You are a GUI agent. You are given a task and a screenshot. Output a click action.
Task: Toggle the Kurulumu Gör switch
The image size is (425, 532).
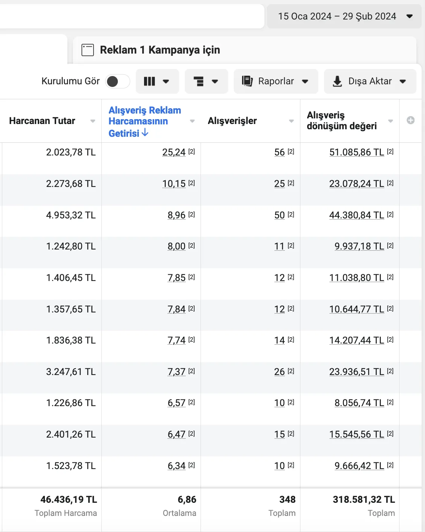117,81
